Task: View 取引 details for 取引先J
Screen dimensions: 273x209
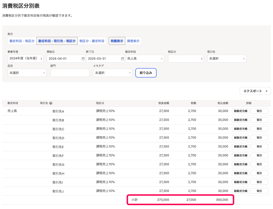Action: point(259,191)
